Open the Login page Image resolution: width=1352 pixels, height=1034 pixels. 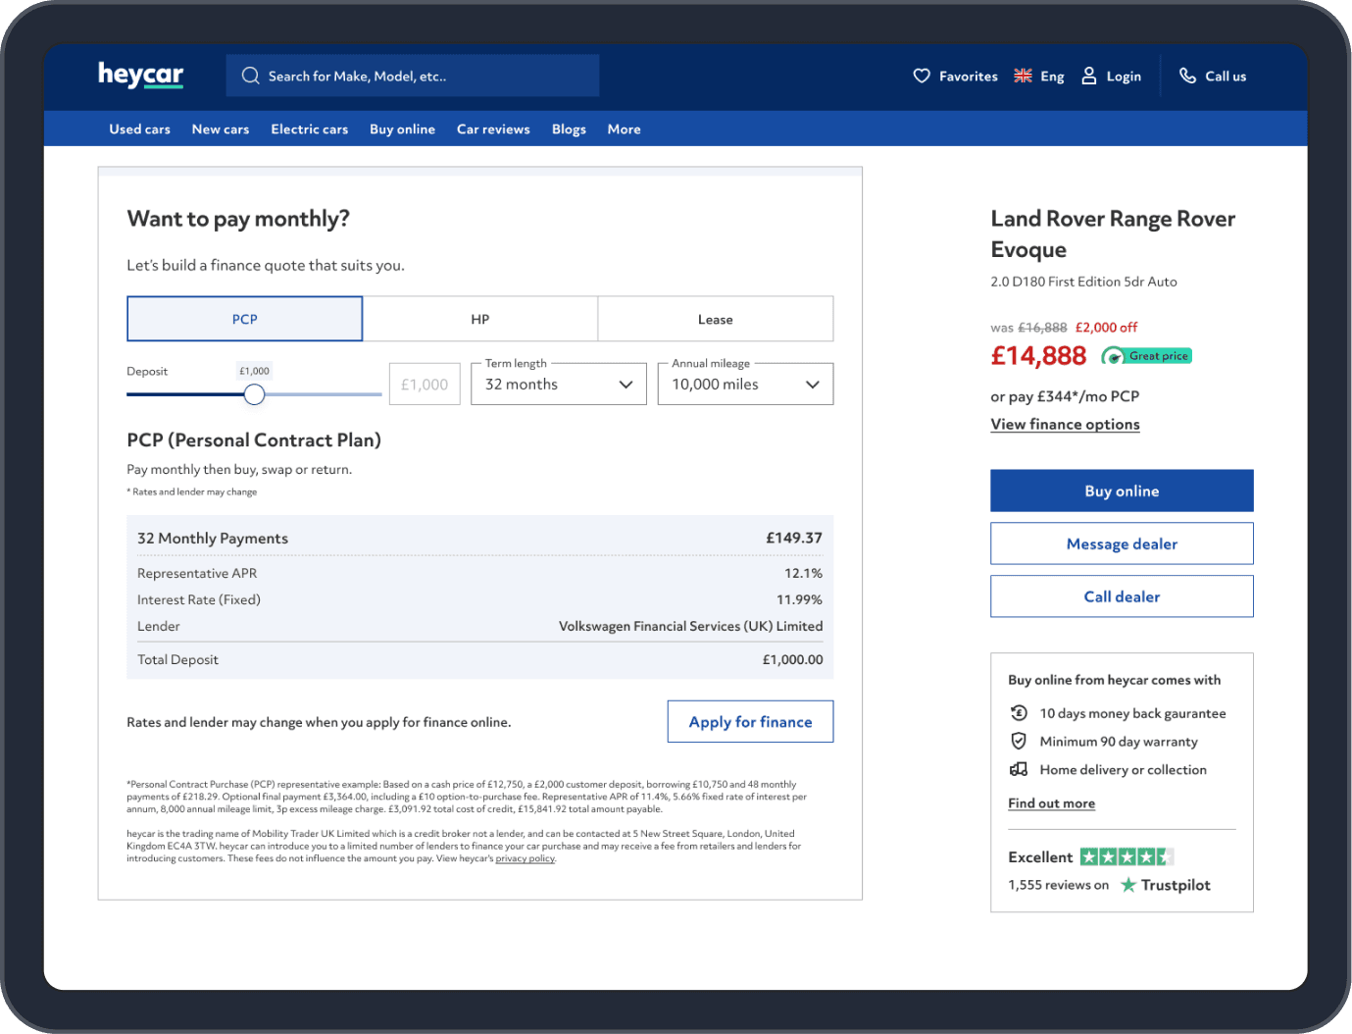(1112, 76)
